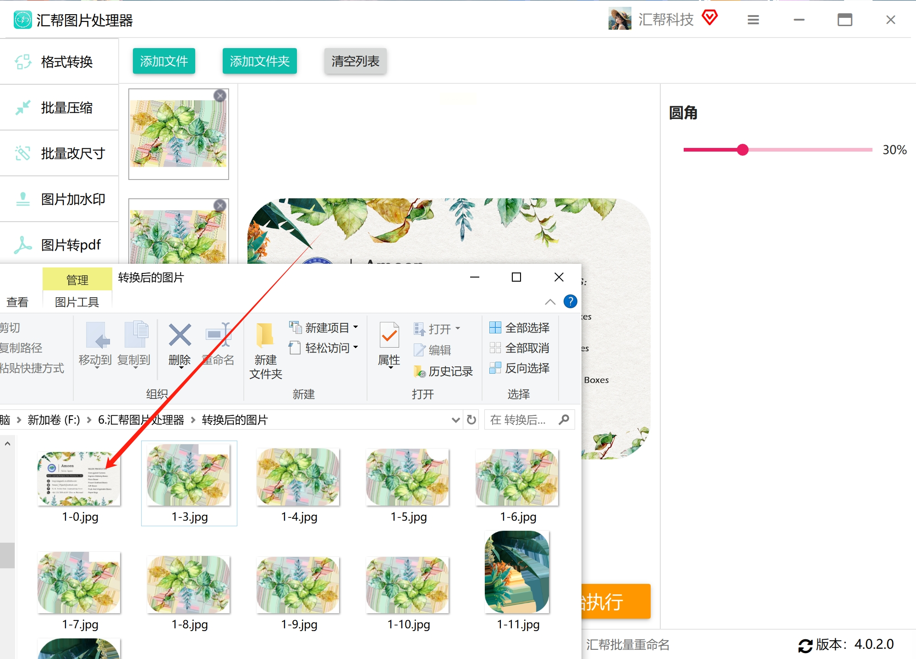Viewport: 916px width, 659px height.
Task: Click the version update refresh icon
Action: 805,645
